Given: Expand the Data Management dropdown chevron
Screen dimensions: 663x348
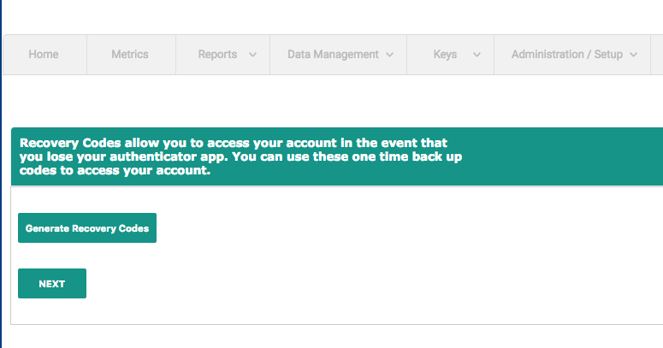Looking at the screenshot, I should pos(390,55).
